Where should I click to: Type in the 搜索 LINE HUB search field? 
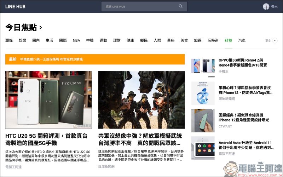pyautogui.click(x=140, y=6)
